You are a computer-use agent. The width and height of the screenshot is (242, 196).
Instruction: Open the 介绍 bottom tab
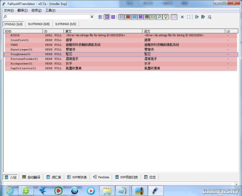(10, 177)
